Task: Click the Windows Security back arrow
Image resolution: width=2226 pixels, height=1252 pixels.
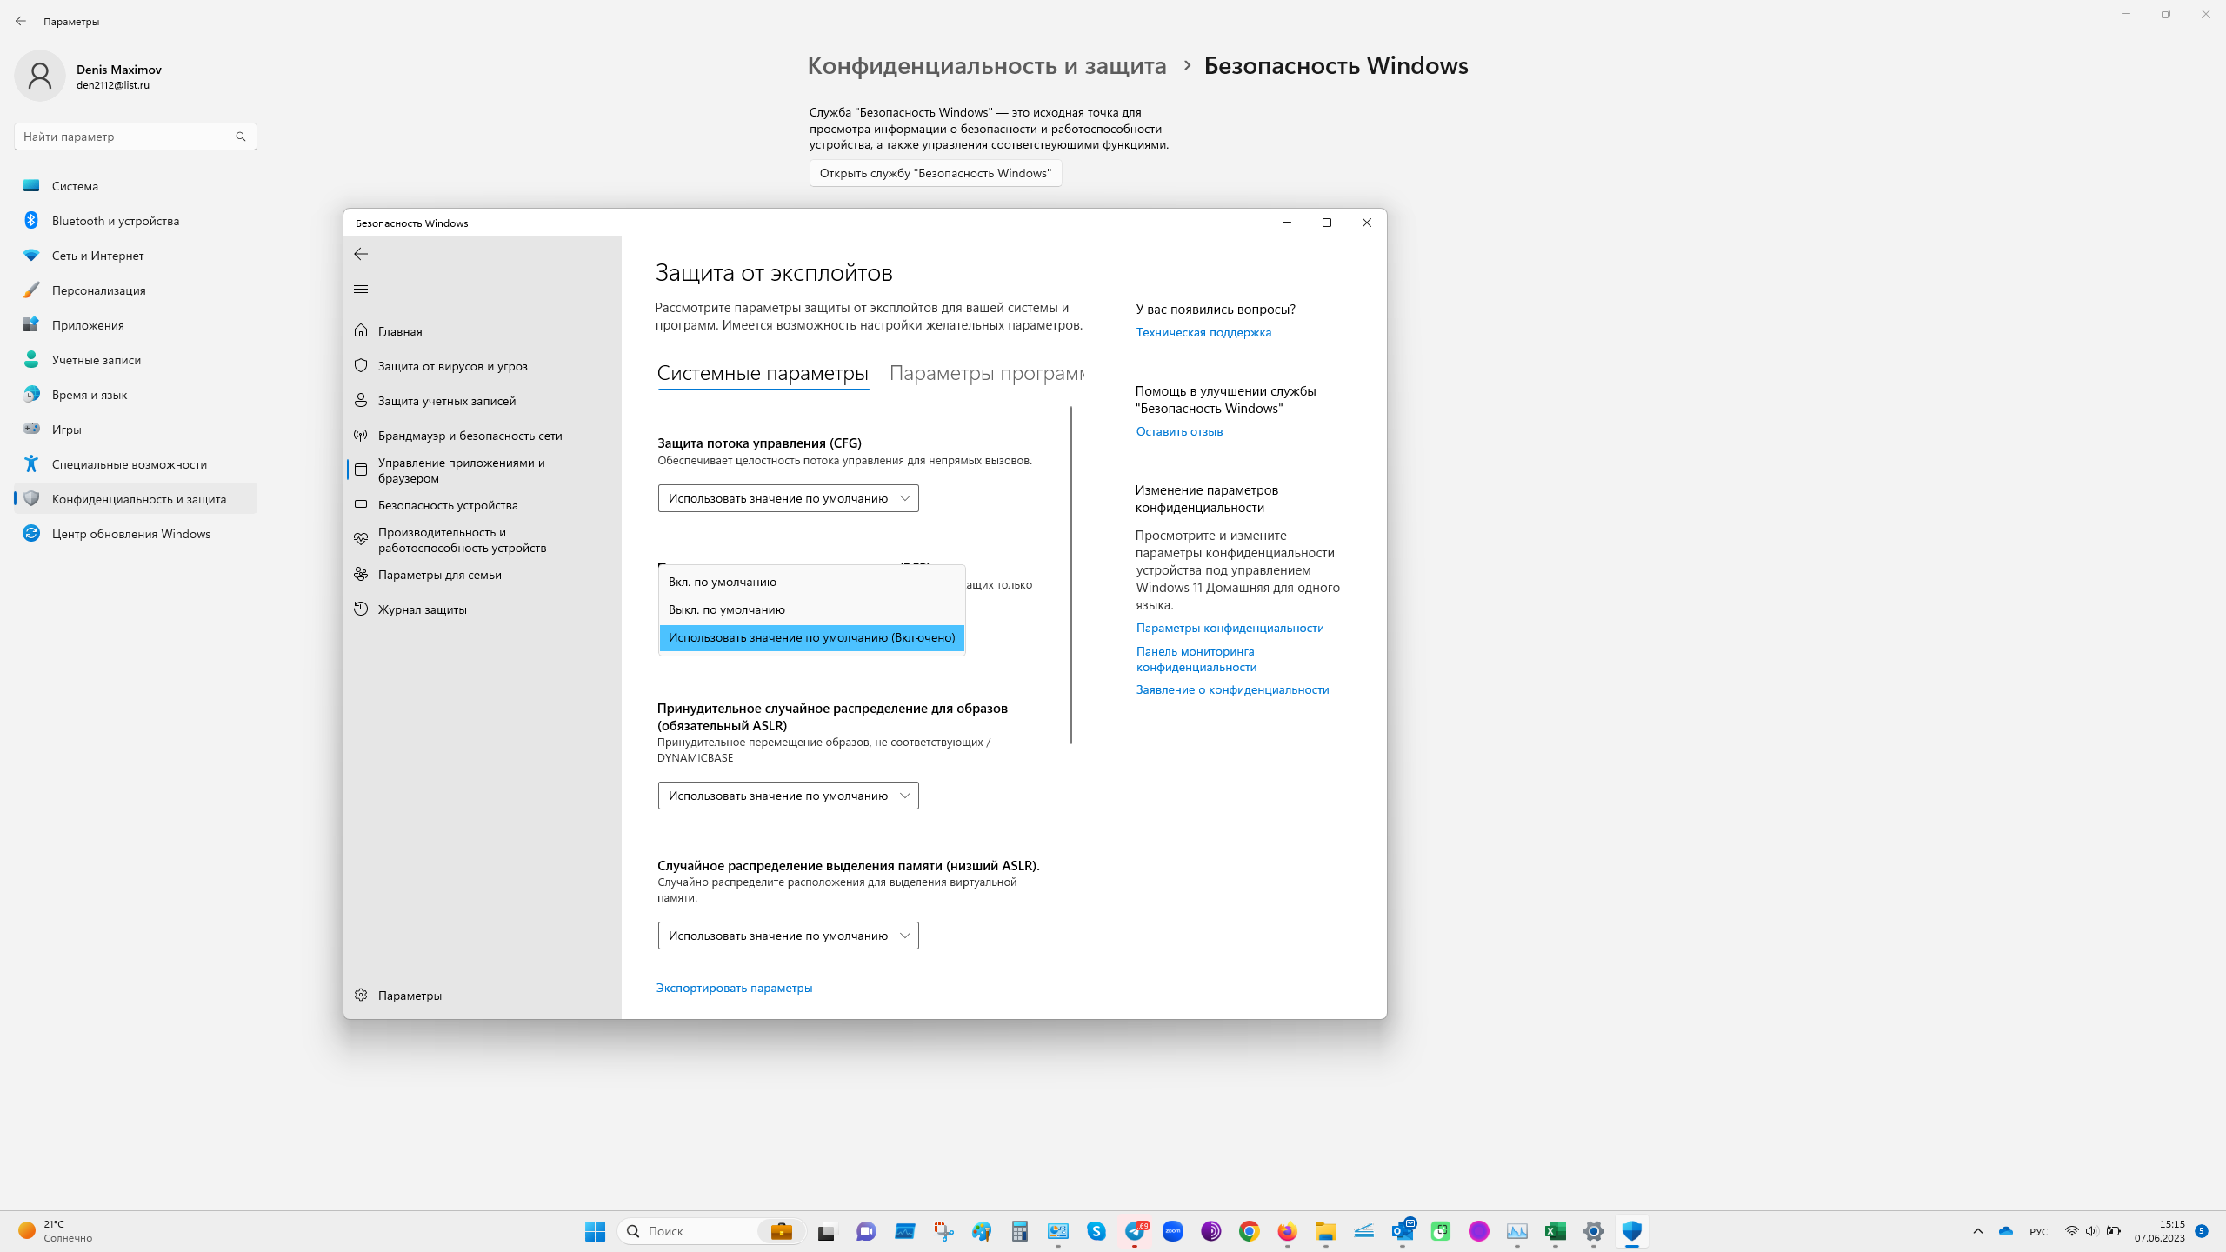Action: point(361,254)
